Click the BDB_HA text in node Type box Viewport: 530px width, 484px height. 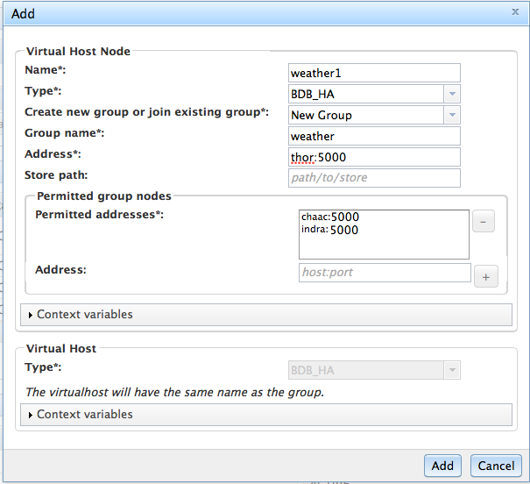[x=311, y=94]
